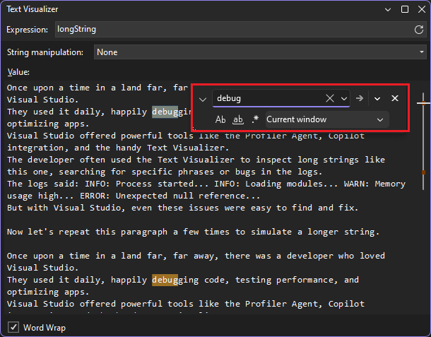
Task: Close the Text Visualizer window
Action: [x=422, y=9]
